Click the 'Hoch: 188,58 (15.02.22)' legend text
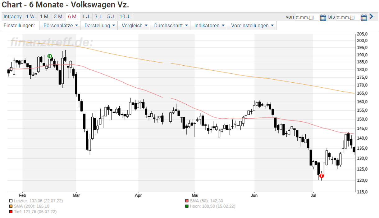379x218 pixels. 212,206
